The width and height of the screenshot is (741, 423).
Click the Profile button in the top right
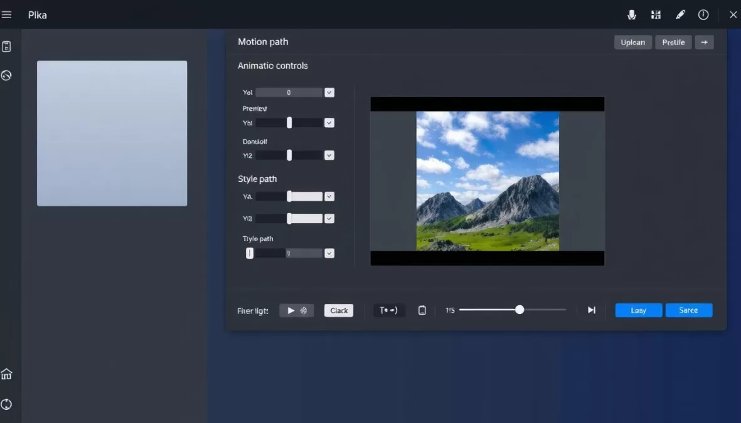click(x=673, y=42)
